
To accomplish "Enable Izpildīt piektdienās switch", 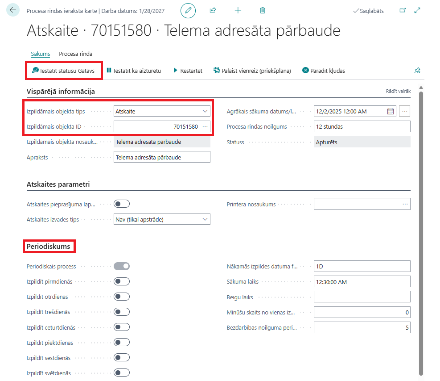I will pos(121,342).
